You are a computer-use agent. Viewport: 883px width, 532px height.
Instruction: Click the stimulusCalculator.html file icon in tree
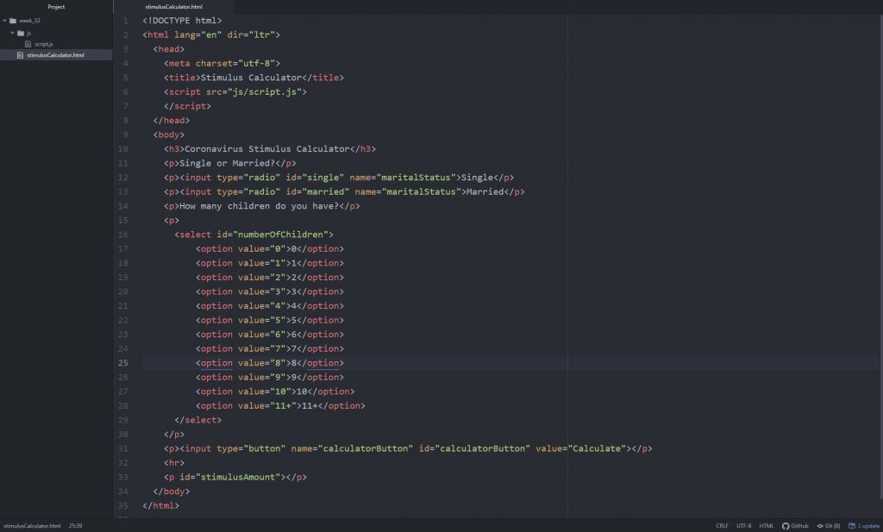click(21, 55)
